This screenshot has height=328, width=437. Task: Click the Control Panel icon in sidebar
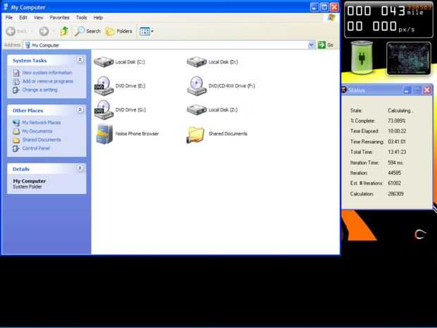pyautogui.click(x=16, y=148)
